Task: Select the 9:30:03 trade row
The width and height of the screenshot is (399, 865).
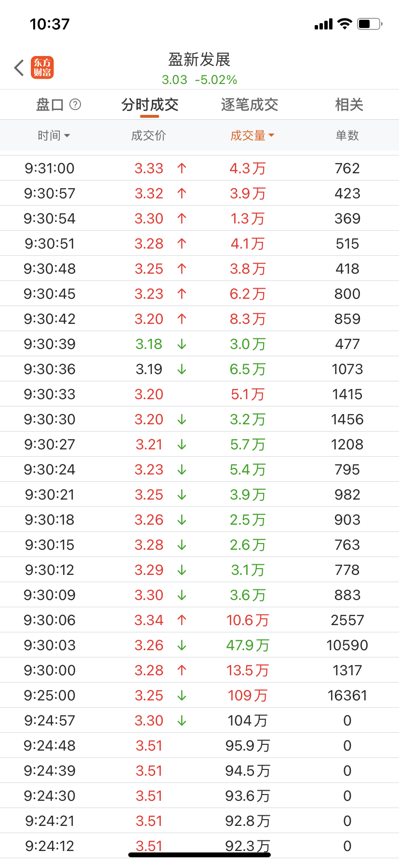Action: 199,645
